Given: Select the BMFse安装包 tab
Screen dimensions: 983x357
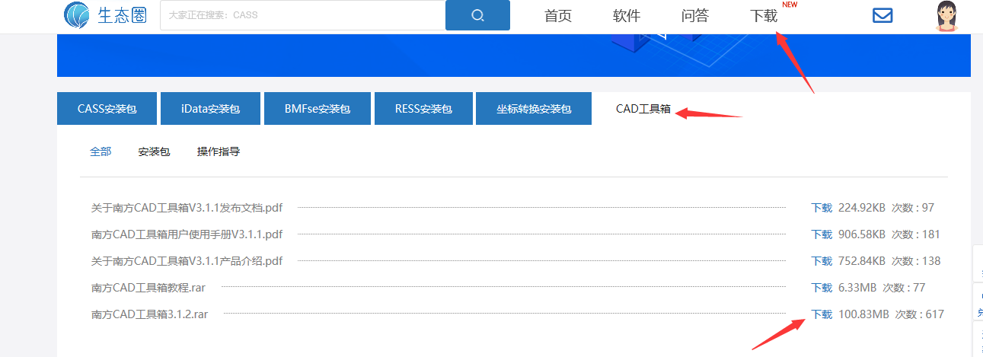Looking at the screenshot, I should [x=318, y=109].
